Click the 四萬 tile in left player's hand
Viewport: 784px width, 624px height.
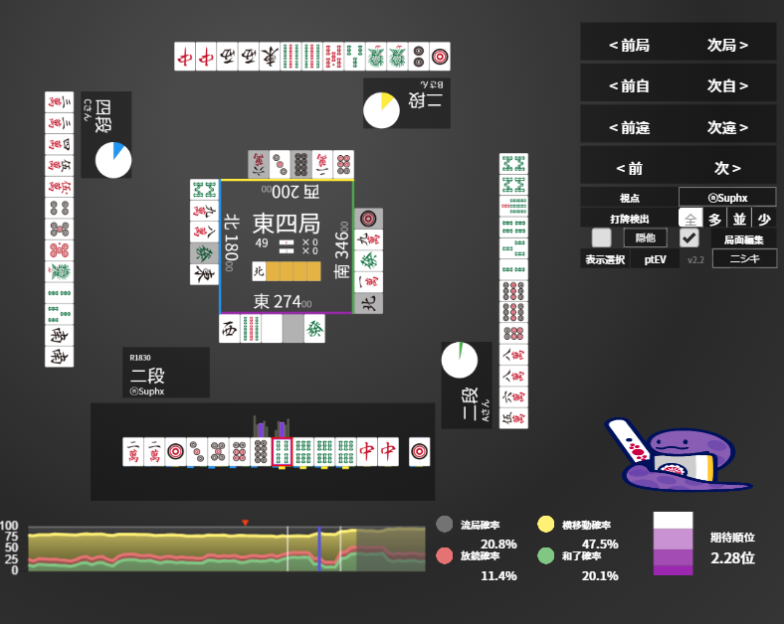(x=59, y=144)
